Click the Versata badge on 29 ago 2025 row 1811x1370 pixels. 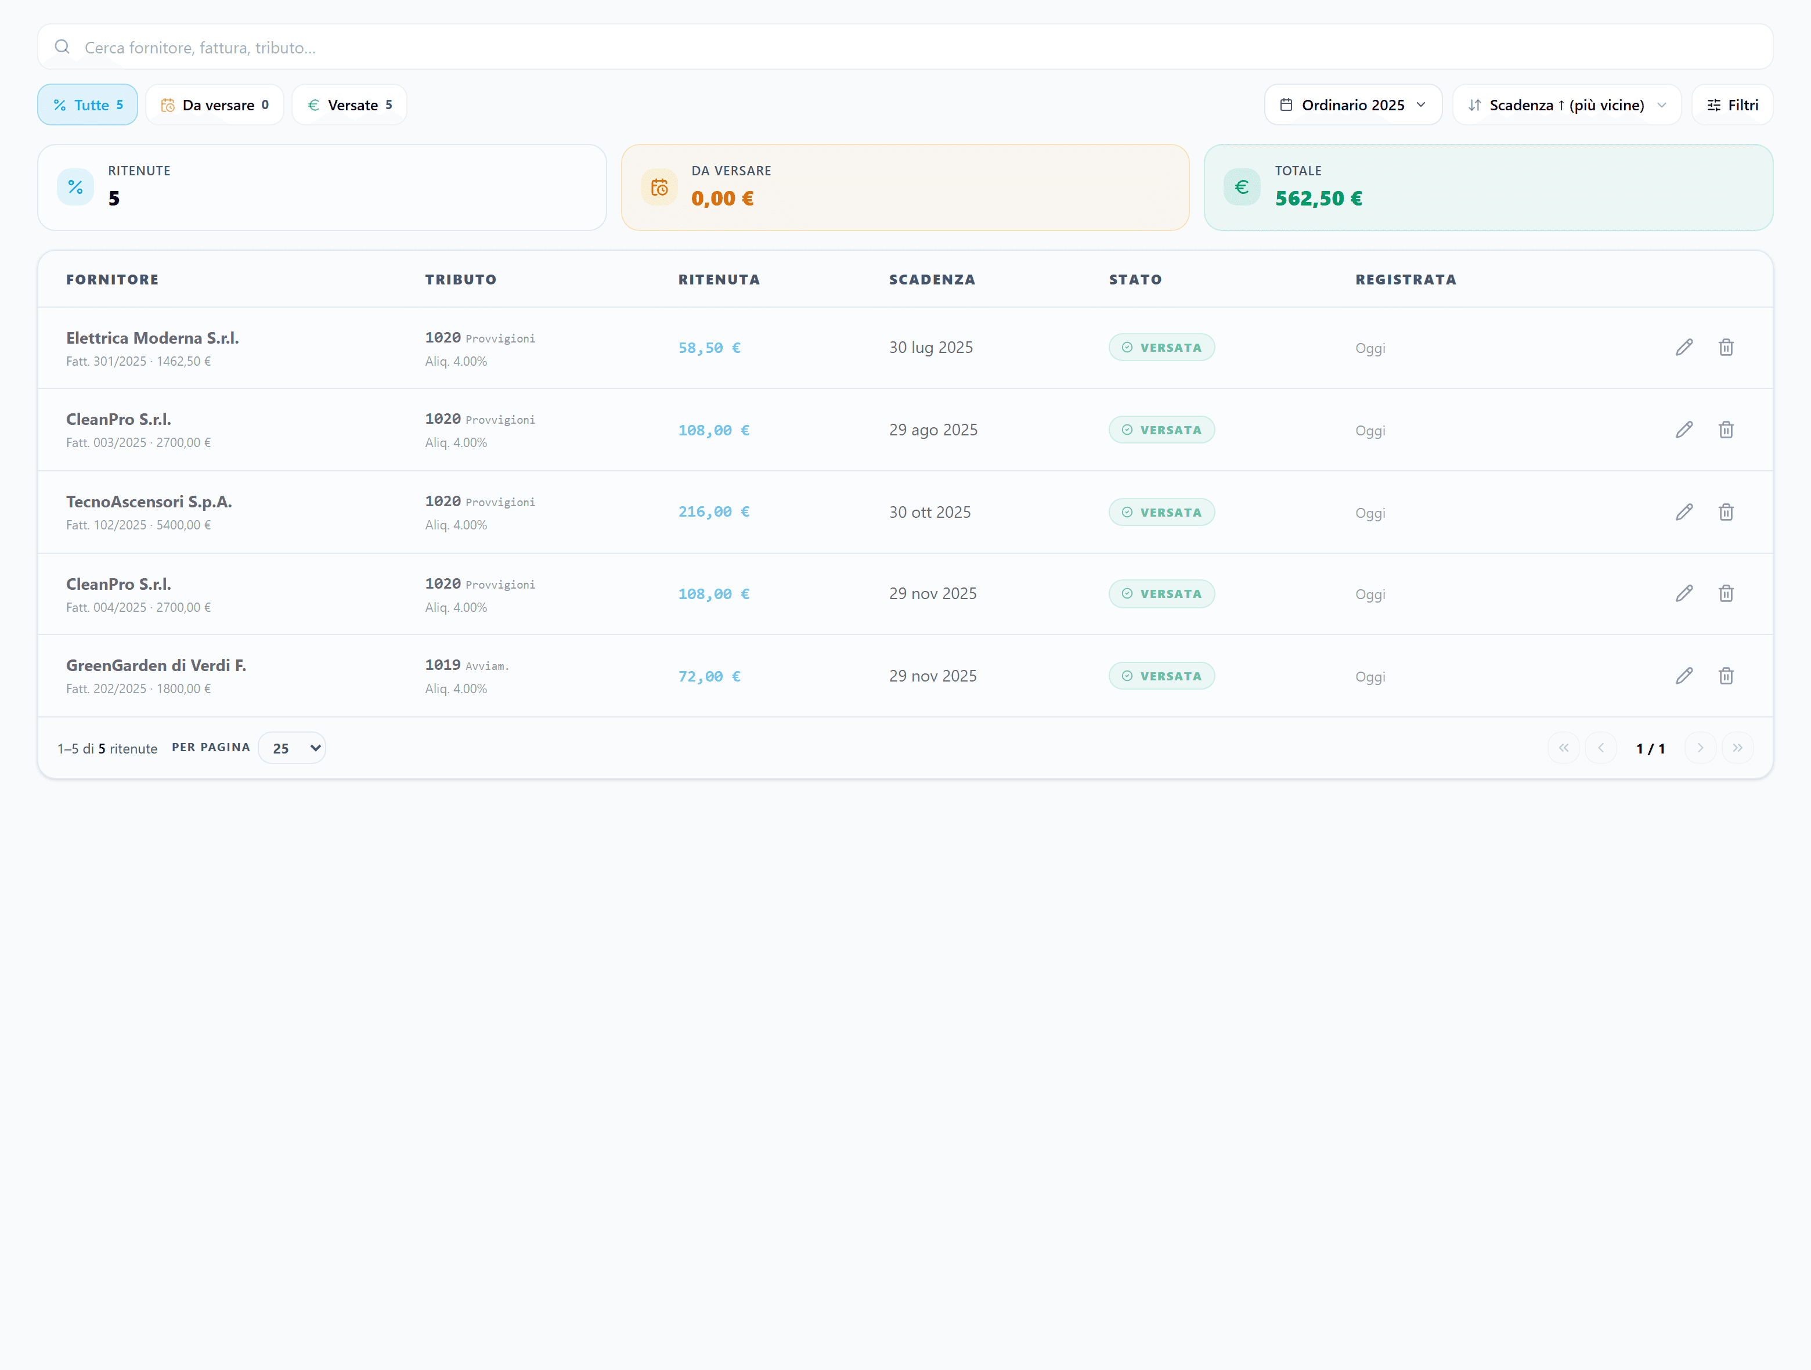tap(1161, 430)
